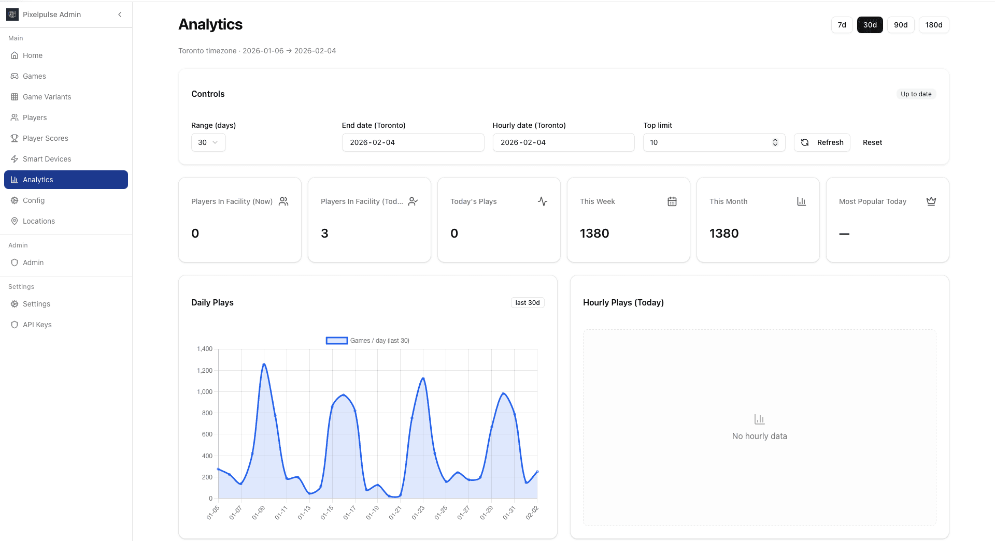Open Player Scores in the sidebar

coord(46,138)
